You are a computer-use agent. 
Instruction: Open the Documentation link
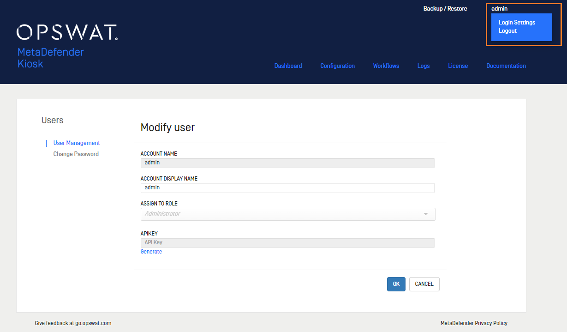pyautogui.click(x=506, y=66)
